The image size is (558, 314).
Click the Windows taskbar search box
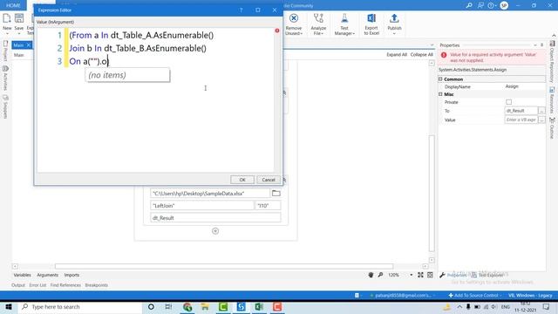(79, 307)
